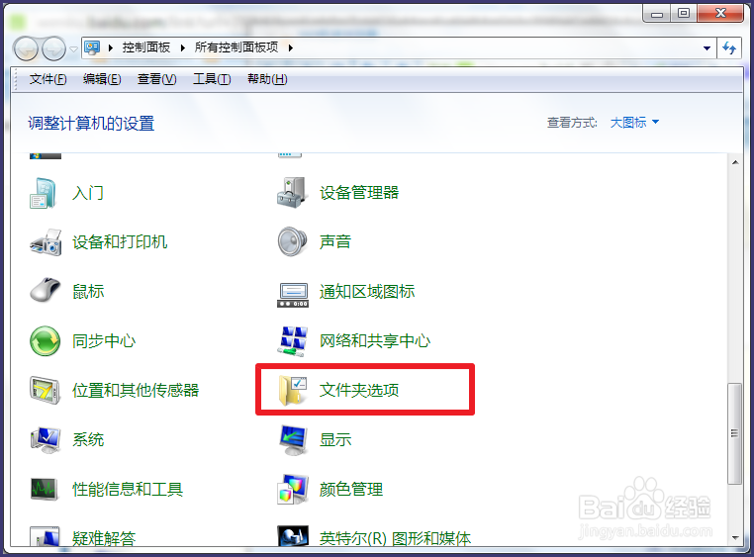Viewport: 754px width, 557px height.
Task: Expand arrow before 控制面板 breadcrumb
Action: click(x=111, y=47)
